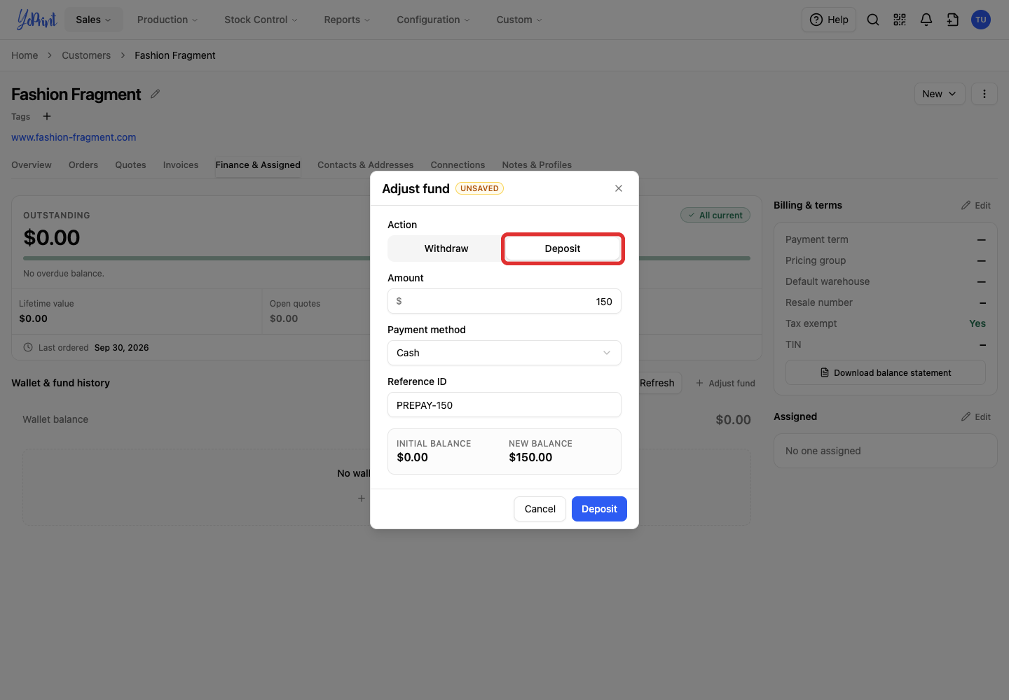Open the Contacts & Addresses tab
This screenshot has height=700, width=1009.
click(365, 164)
